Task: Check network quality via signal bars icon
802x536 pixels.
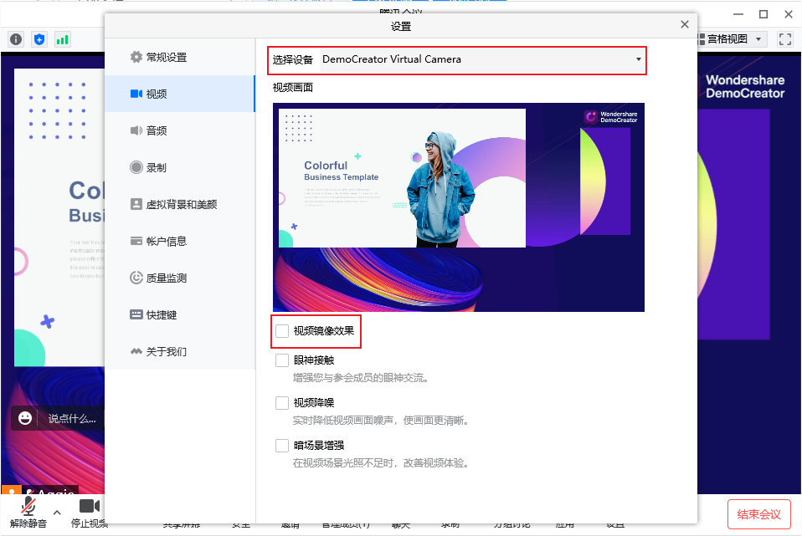Action: pyautogui.click(x=62, y=38)
